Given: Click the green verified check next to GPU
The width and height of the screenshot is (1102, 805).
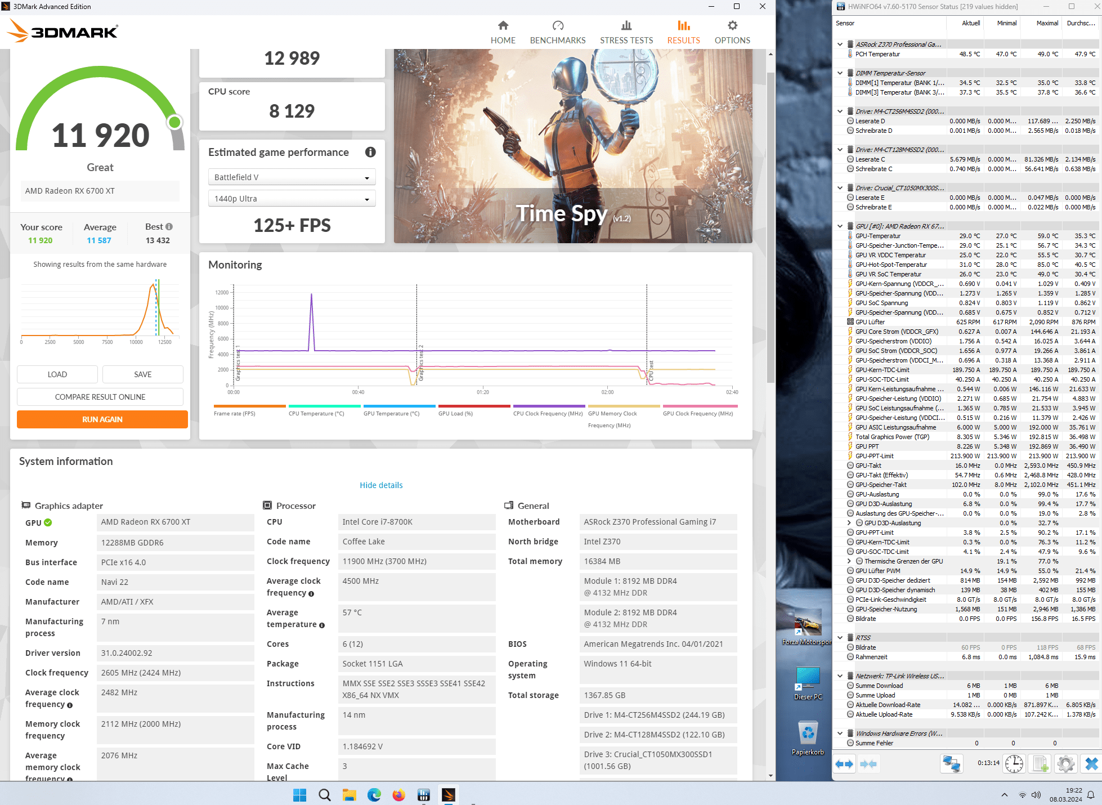Looking at the screenshot, I should (x=48, y=522).
